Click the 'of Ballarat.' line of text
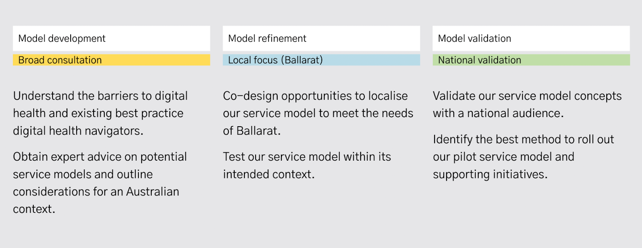 [x=252, y=131]
